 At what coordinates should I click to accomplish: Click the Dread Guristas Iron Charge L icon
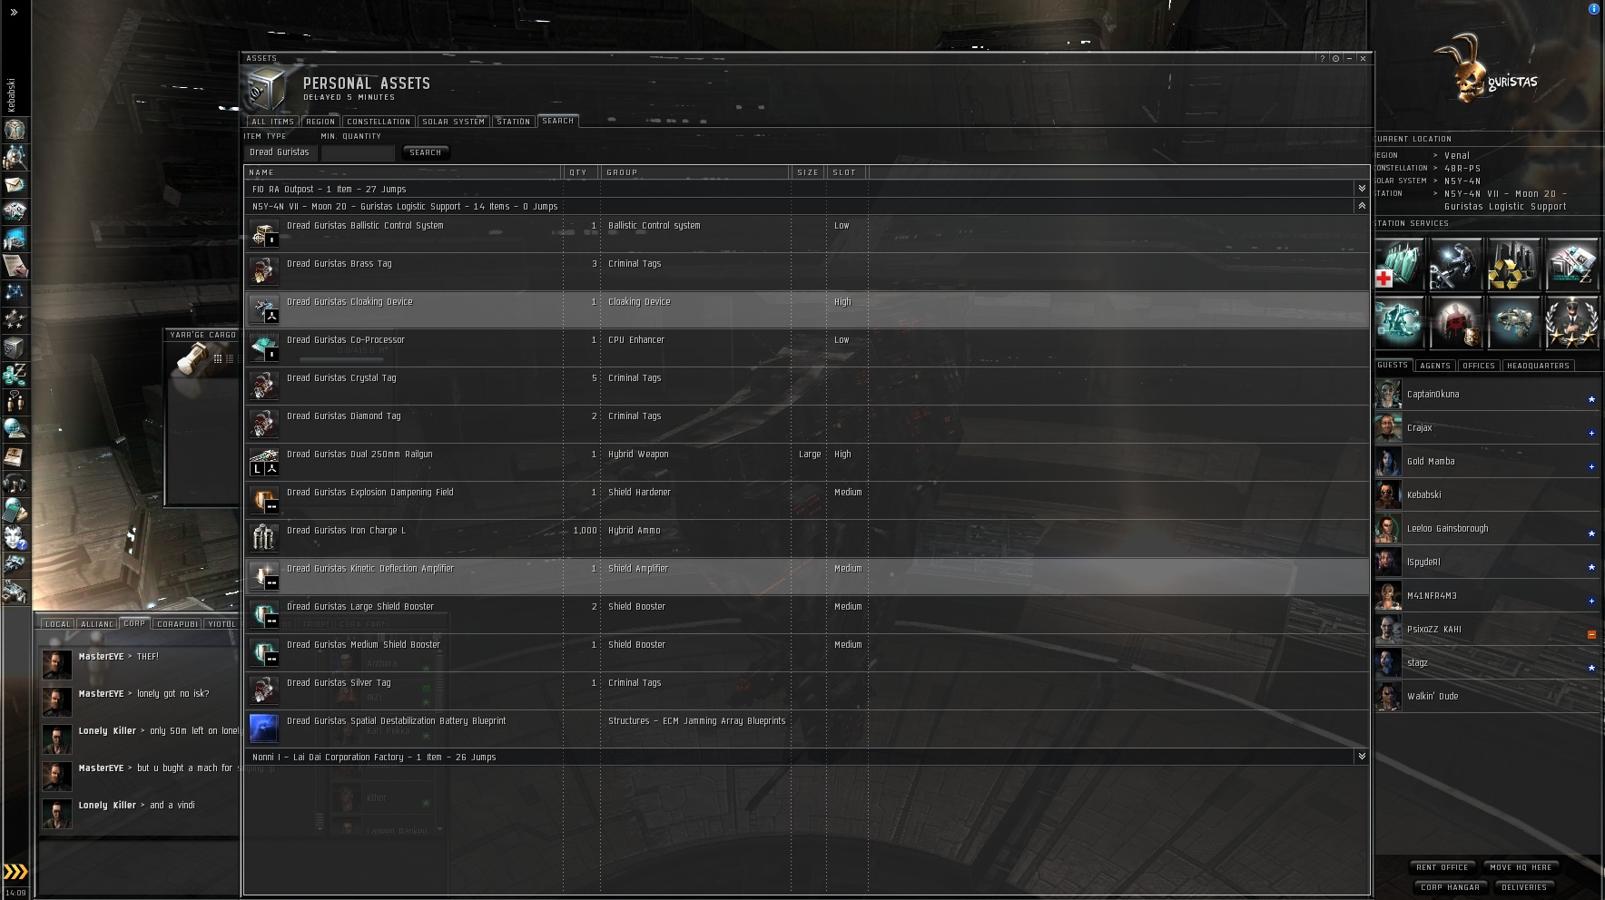coord(264,538)
